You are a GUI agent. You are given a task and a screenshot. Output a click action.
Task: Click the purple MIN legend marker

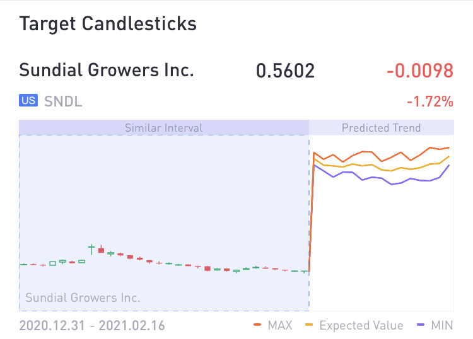[421, 325]
